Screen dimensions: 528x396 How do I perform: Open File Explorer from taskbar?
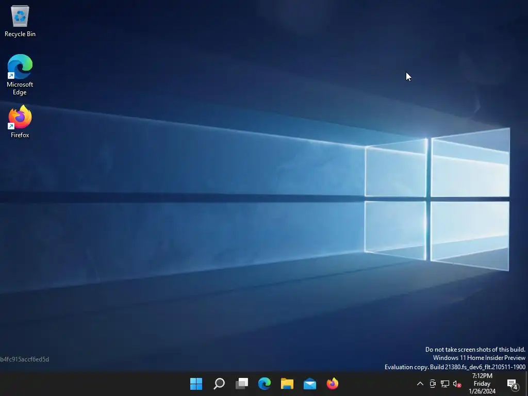[x=287, y=384]
